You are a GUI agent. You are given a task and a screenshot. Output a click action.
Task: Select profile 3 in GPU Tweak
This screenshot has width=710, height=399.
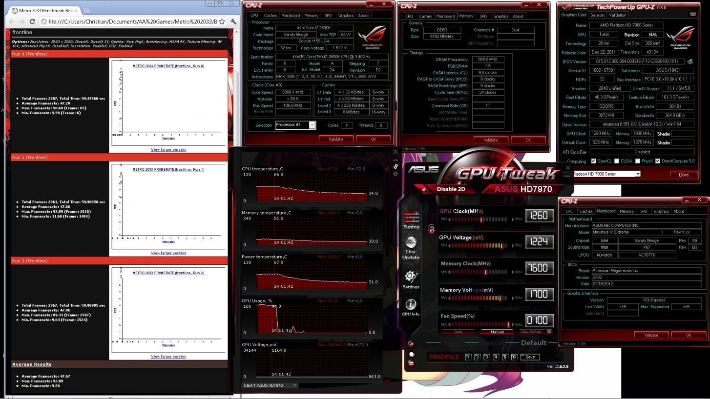click(486, 357)
